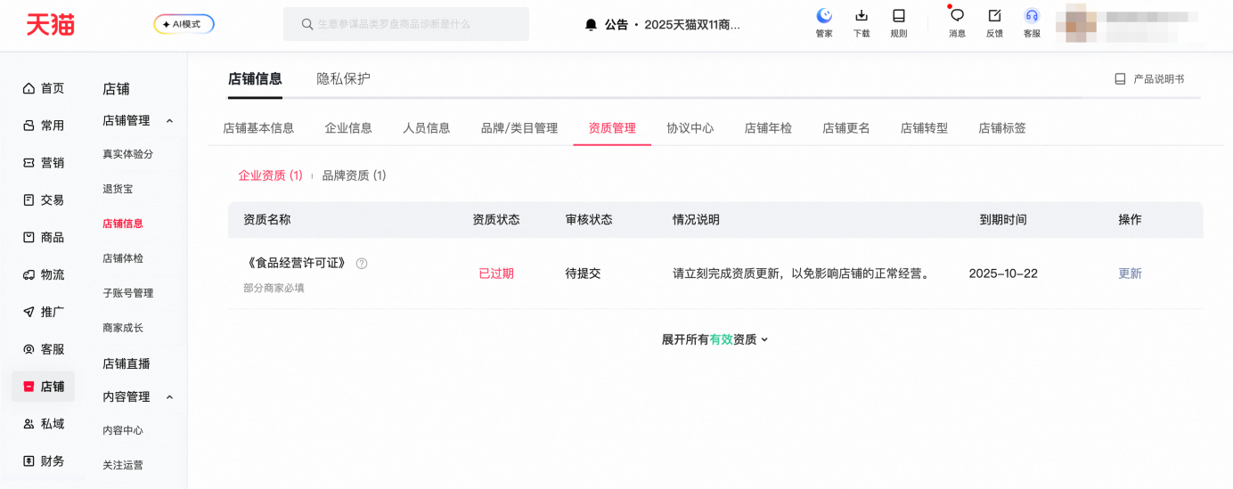Screen dimensions: 1233x489
Task: Click expiry date 2025-10-22
Action: pos(1003,273)
